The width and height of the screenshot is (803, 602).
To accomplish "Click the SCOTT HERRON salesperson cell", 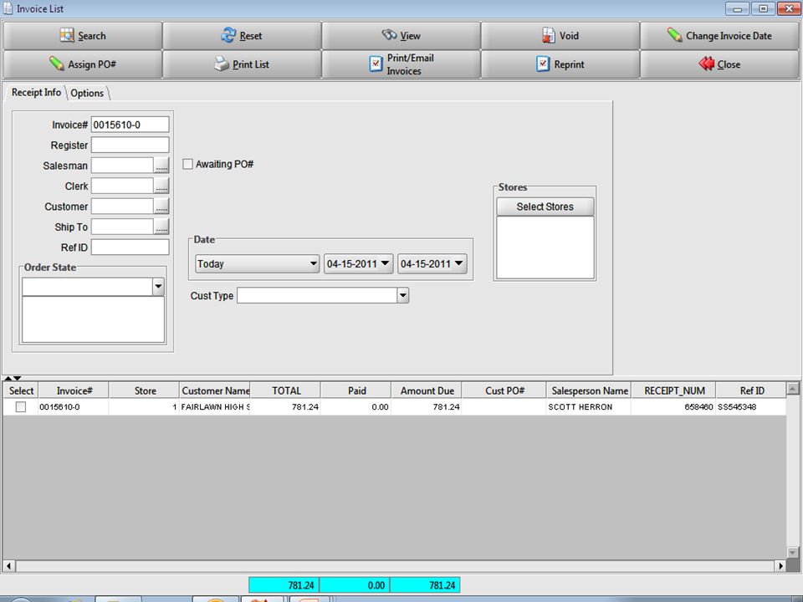I will click(x=589, y=407).
